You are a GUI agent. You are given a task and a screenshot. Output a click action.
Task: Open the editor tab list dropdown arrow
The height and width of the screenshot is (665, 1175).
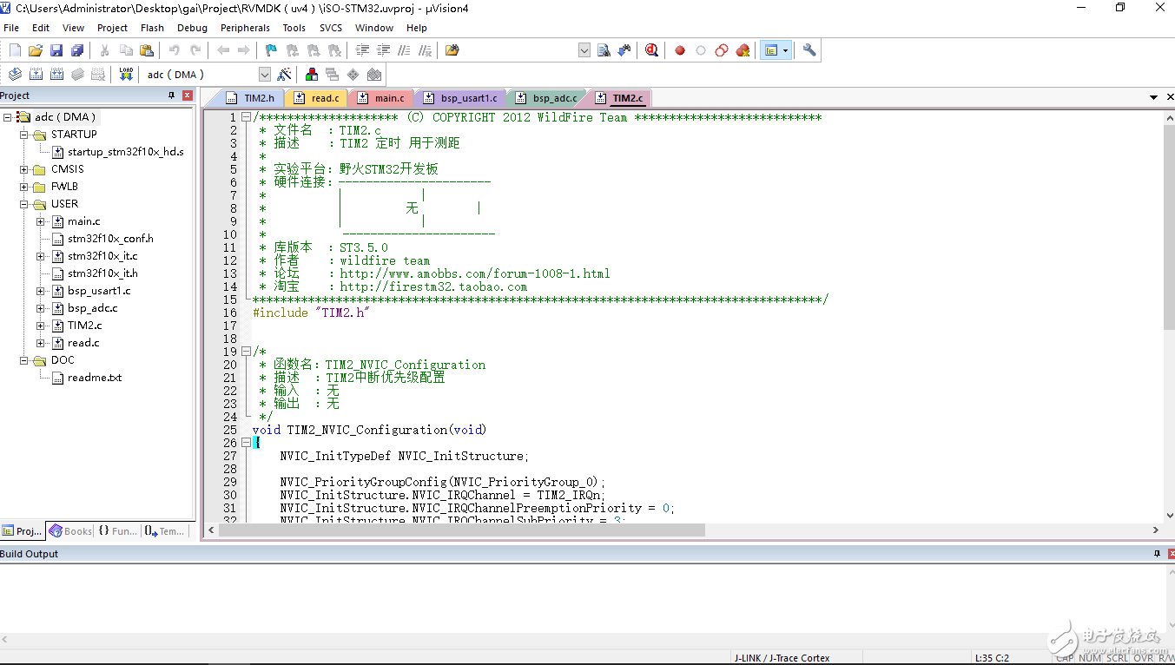click(x=1154, y=97)
